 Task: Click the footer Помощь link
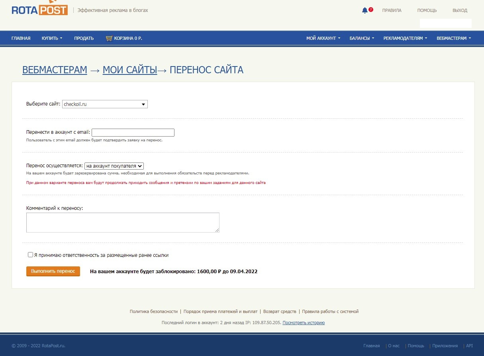[416, 346]
